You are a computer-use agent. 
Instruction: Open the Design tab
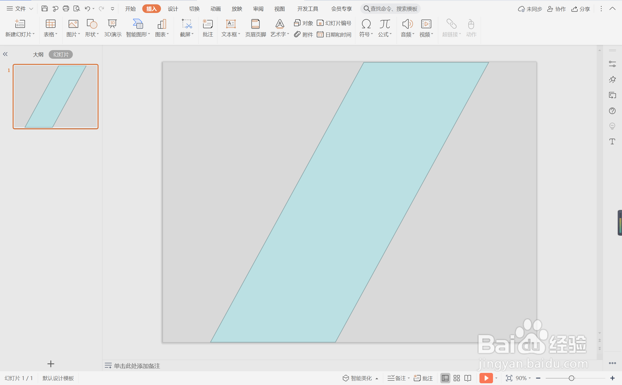173,9
